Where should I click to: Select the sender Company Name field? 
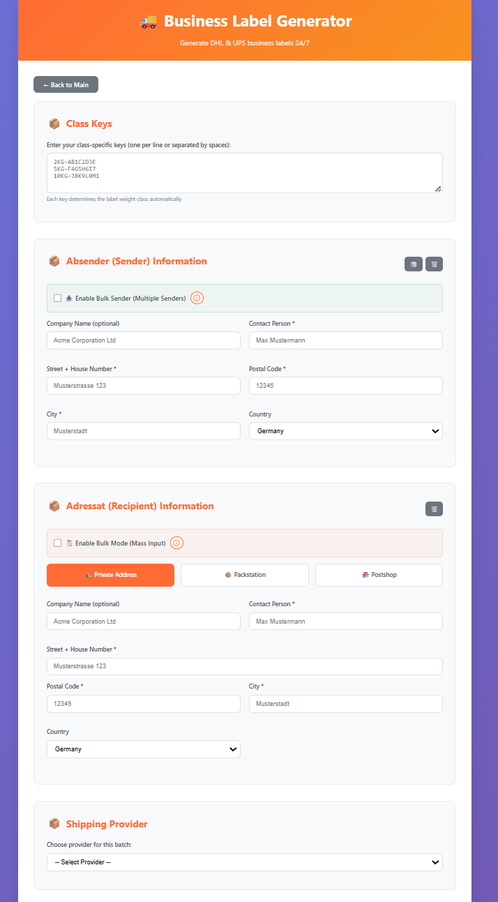tap(143, 340)
